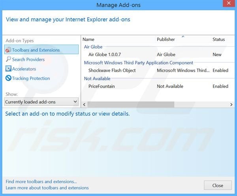Open Tracking Protection add-on type
237x196 pixels.
coord(31,78)
